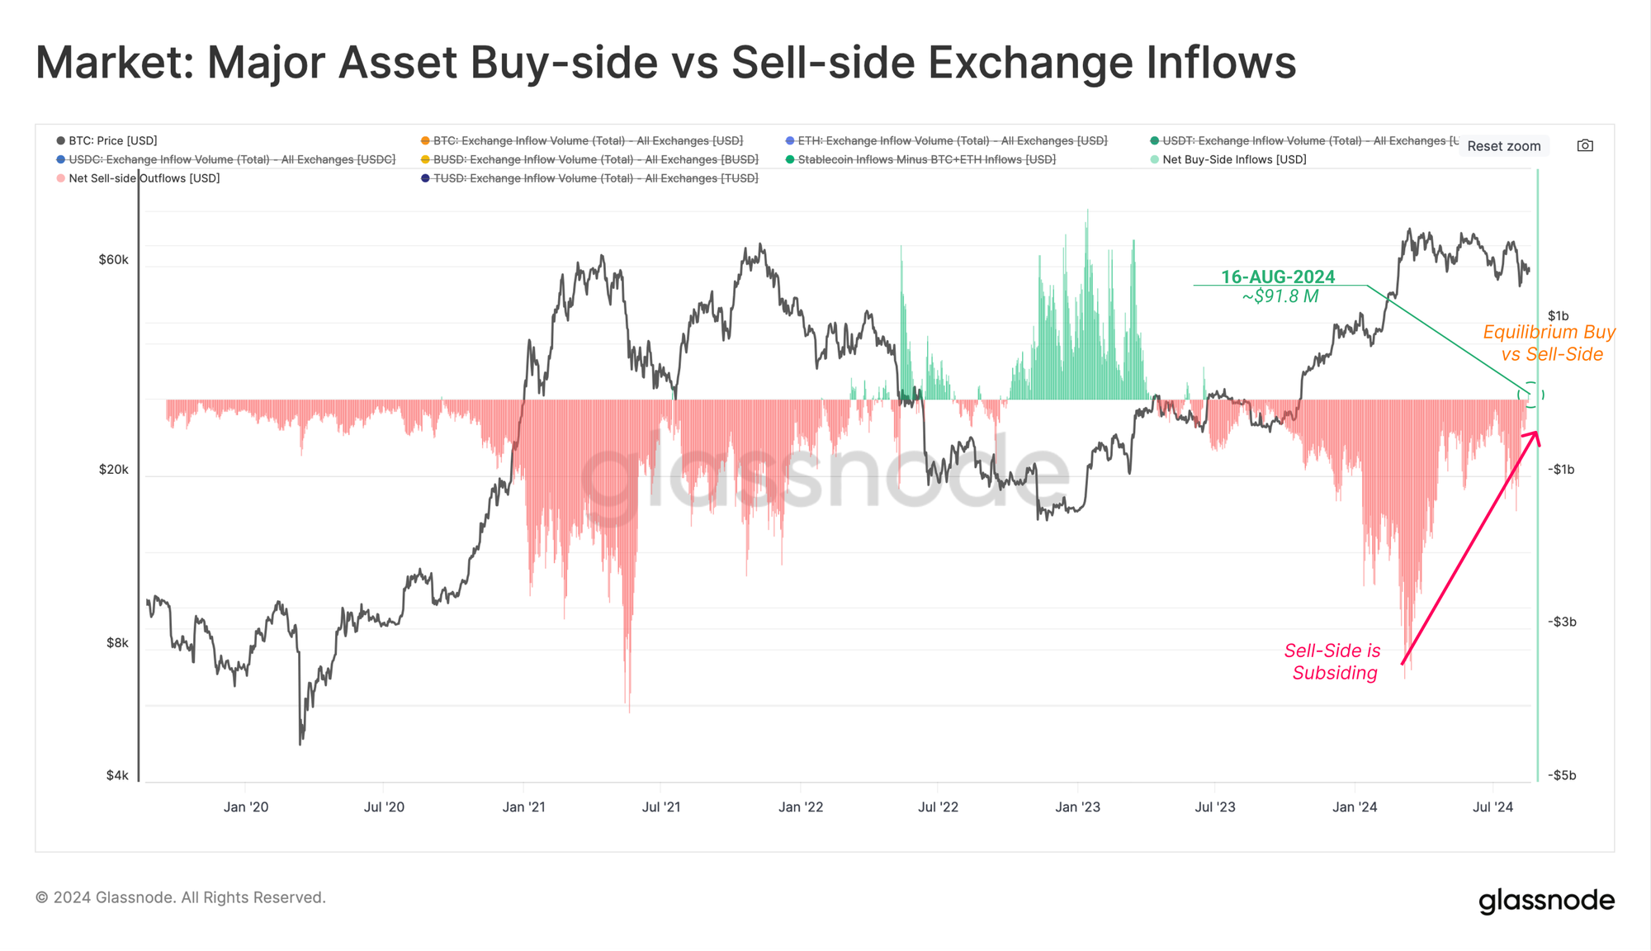
Task: Click the camera screenshot icon
Action: [x=1585, y=145]
